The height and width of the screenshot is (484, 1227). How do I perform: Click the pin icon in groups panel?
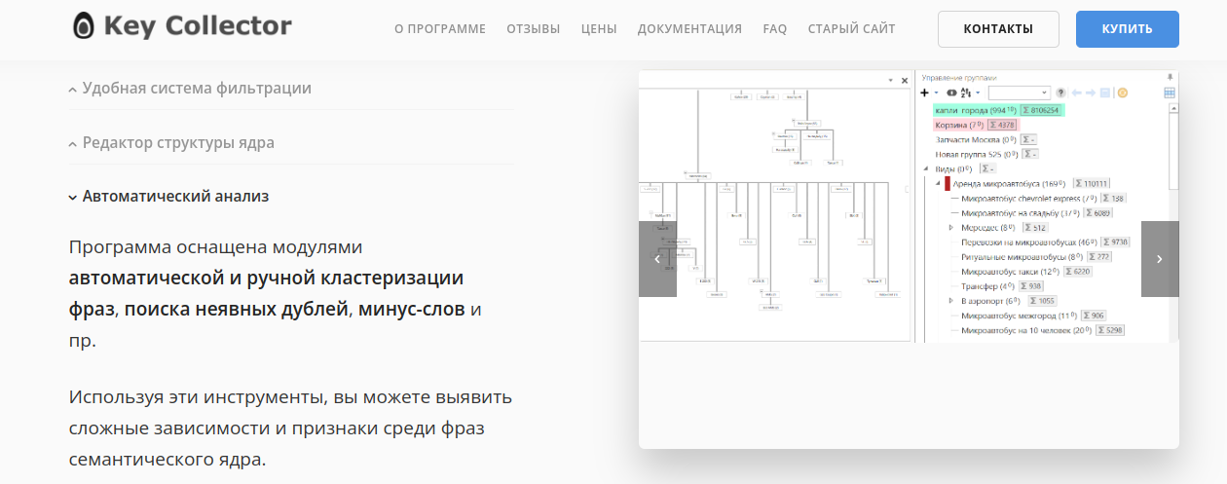(1170, 77)
